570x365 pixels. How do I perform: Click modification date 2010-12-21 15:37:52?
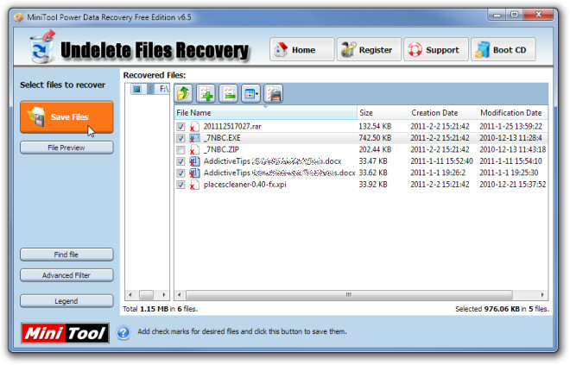pos(512,185)
